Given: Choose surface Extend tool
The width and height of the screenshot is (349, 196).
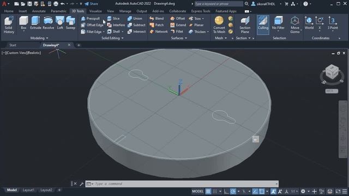Looking at the screenshot, I should (x=178, y=25).
